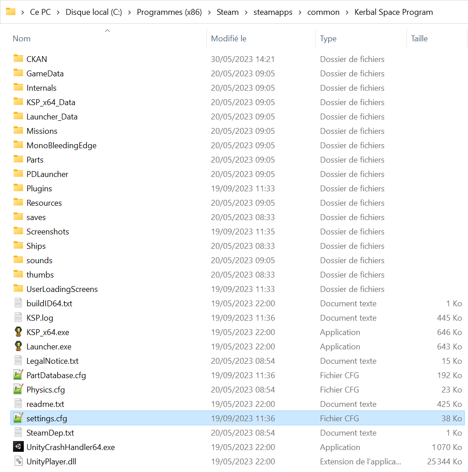Open the chevron after Steam breadcrumb
Image resolution: width=468 pixels, height=472 pixels.
click(x=246, y=12)
